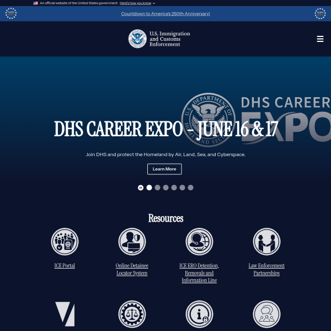
Task: Open the Online Detainee Locator icon
Action: point(132,242)
